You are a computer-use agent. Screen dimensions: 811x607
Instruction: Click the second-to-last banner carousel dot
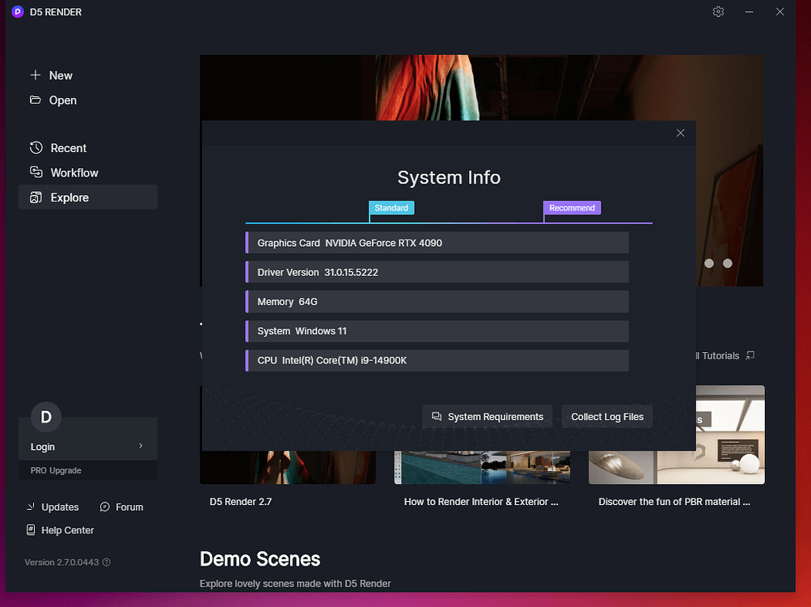pos(708,263)
